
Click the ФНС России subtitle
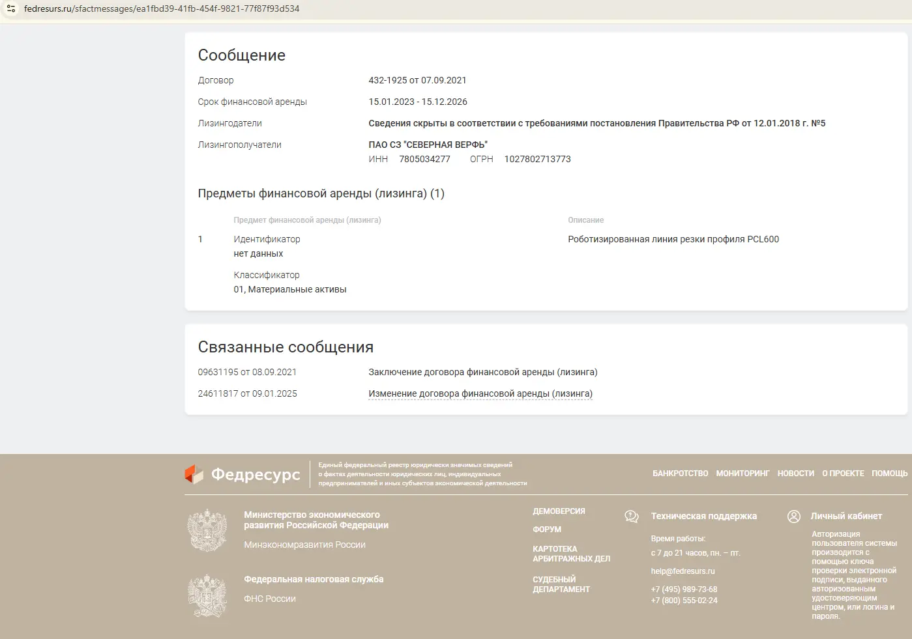pos(270,599)
